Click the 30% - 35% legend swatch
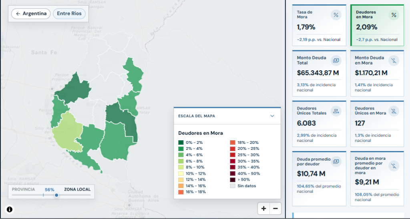 coord(233,161)
